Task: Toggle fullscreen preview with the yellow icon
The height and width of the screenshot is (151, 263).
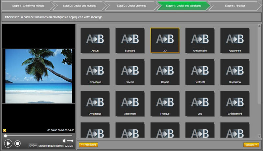Action: 5,130
